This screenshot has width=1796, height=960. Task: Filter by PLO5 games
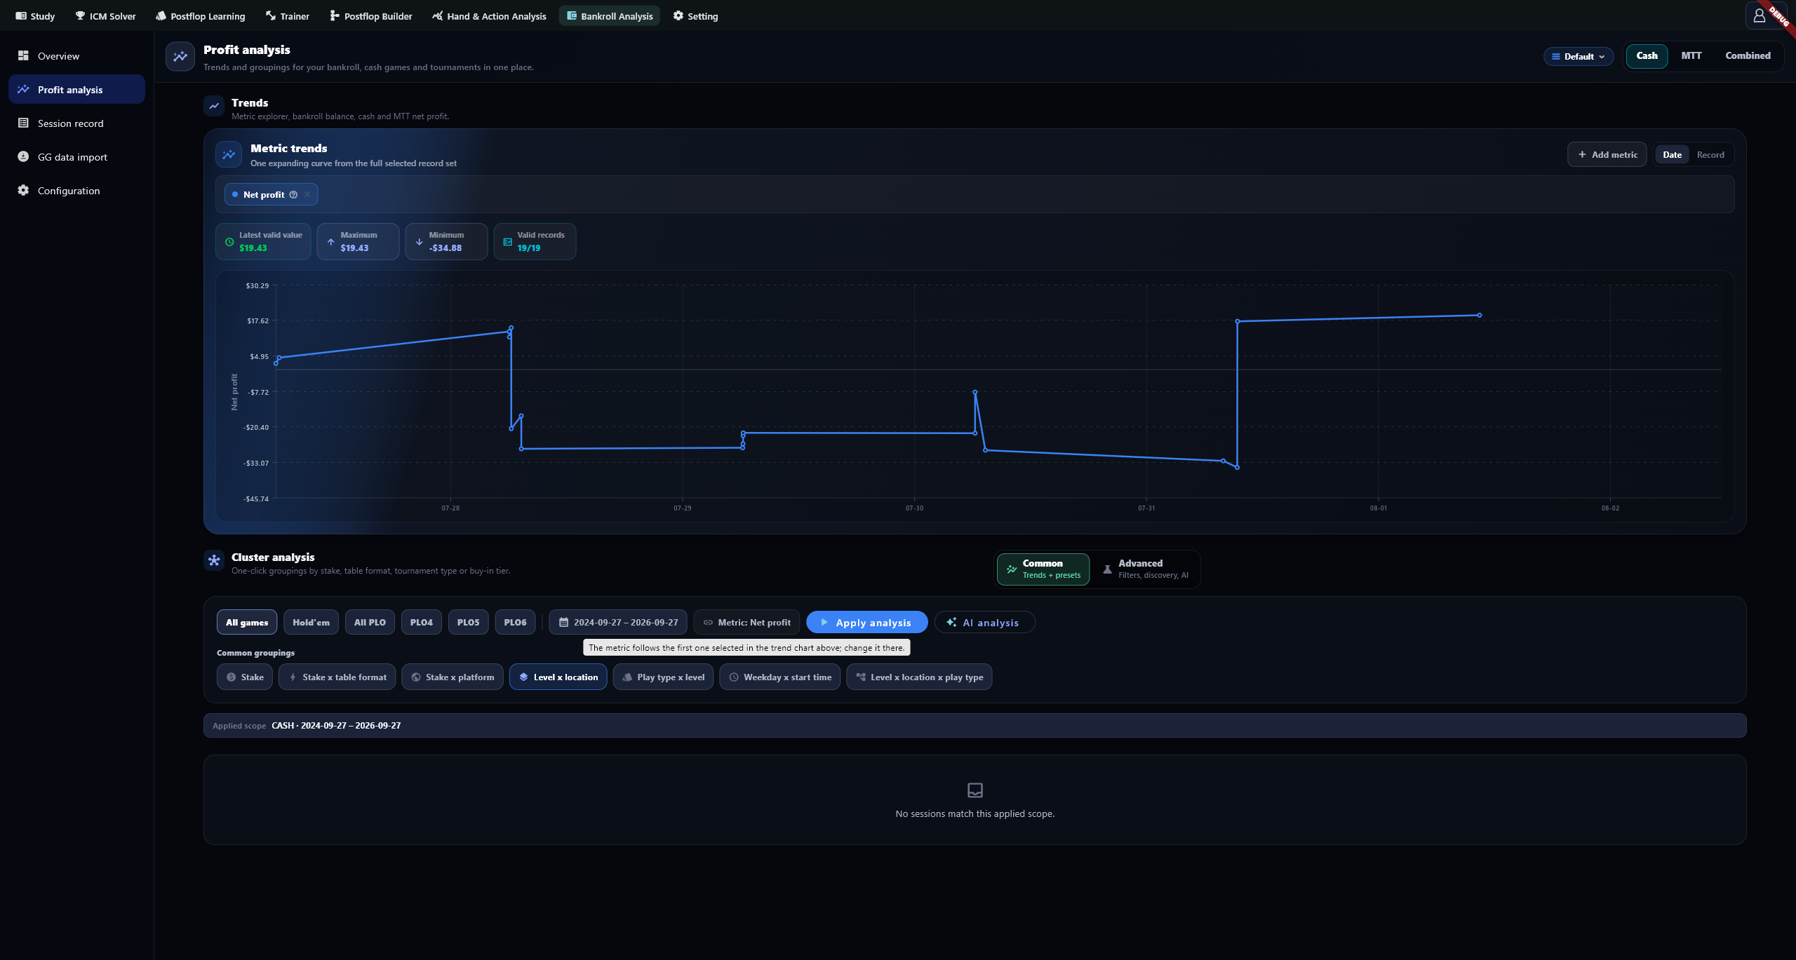point(468,622)
